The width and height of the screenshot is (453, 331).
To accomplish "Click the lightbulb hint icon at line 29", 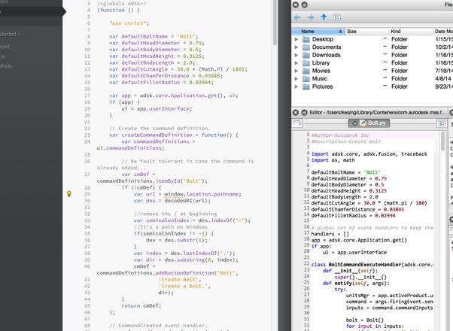I will pyautogui.click(x=69, y=194).
